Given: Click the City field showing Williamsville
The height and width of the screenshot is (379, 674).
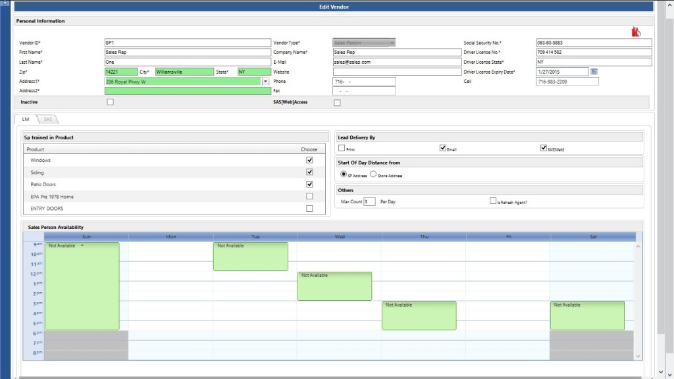Looking at the screenshot, I should [184, 72].
